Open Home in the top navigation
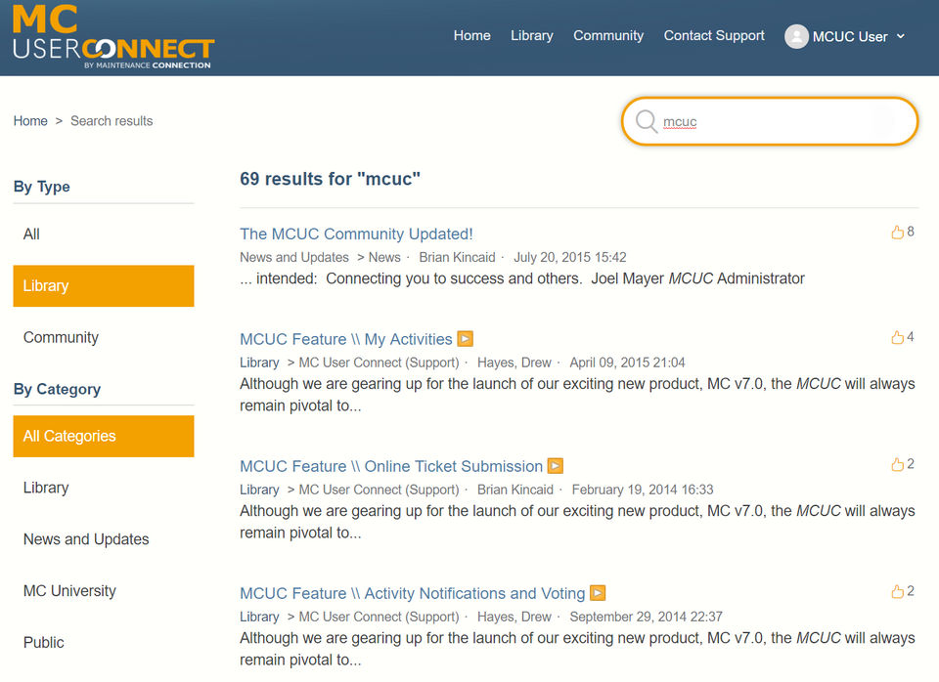 [471, 36]
